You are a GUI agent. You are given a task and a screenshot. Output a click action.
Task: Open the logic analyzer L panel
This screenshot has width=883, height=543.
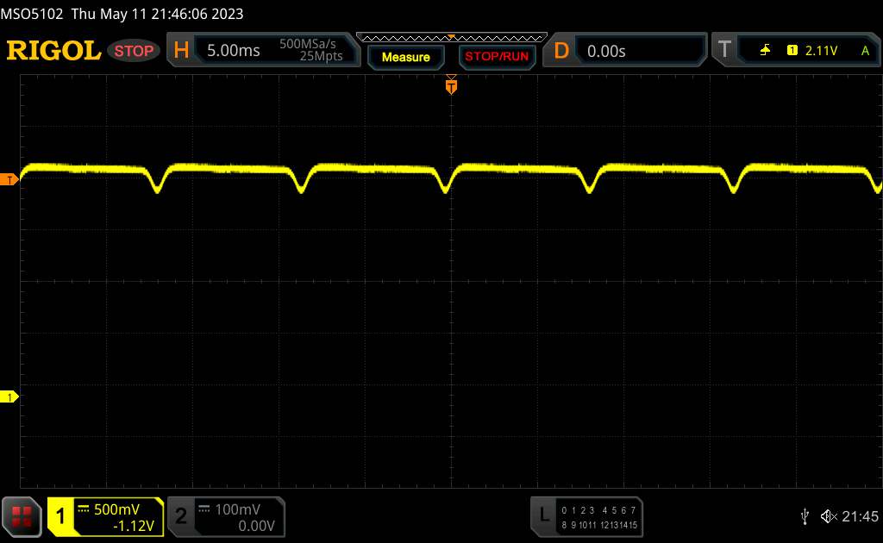pos(544,515)
